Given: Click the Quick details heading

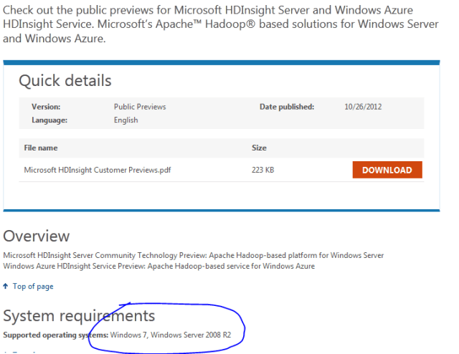Looking at the screenshot, I should click(65, 80).
